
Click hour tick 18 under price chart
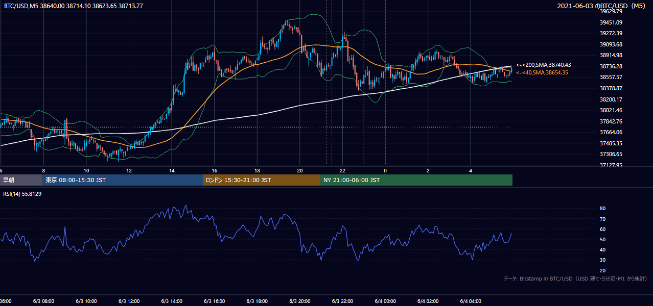pos(257,170)
